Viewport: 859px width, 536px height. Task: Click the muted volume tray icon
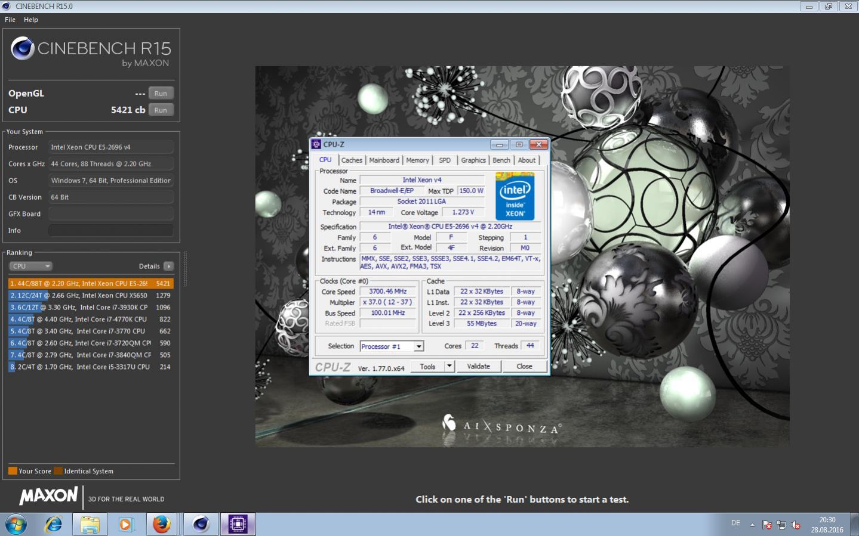(x=796, y=525)
